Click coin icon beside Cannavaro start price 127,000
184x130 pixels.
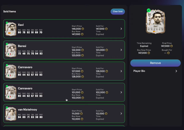coord(82,71)
